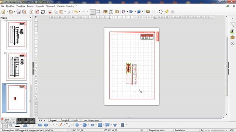Open Arrange dropdown arrow
This screenshot has height=132, width=236.
coord(143,12)
